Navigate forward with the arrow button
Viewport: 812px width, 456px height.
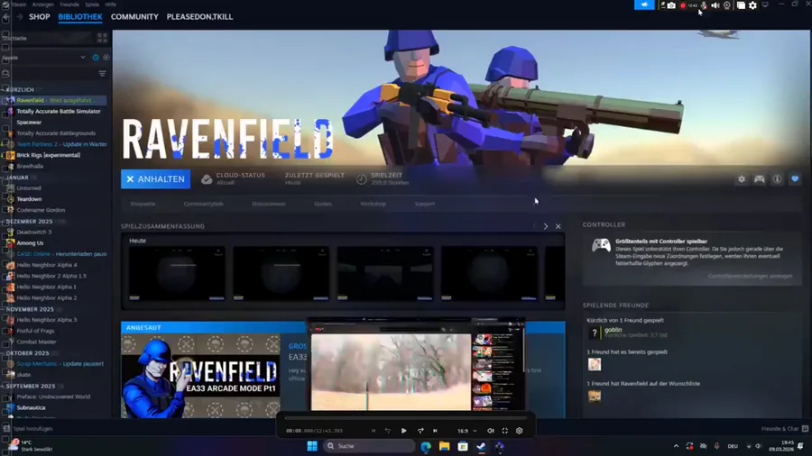19,16
